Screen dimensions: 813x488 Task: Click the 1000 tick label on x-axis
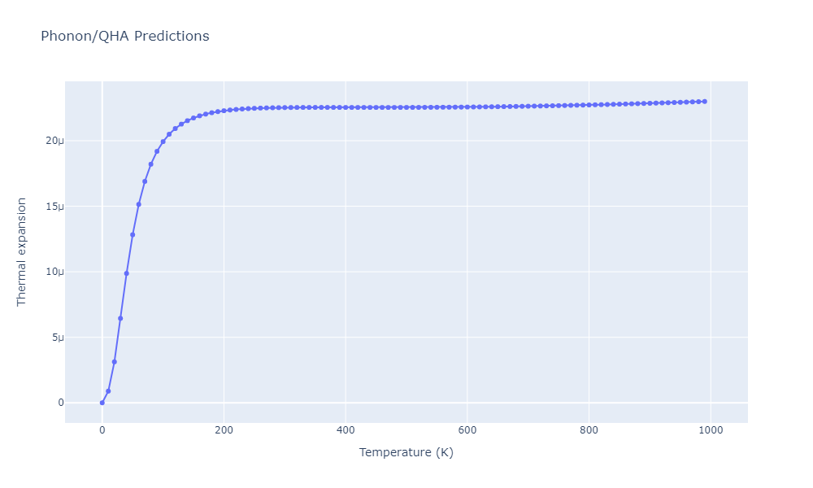point(711,430)
